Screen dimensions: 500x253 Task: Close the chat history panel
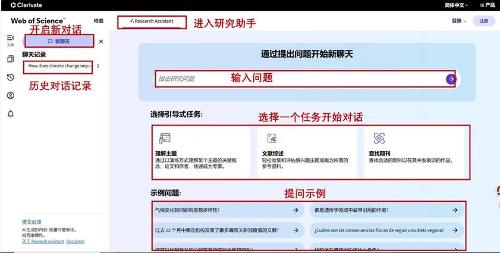101,42
